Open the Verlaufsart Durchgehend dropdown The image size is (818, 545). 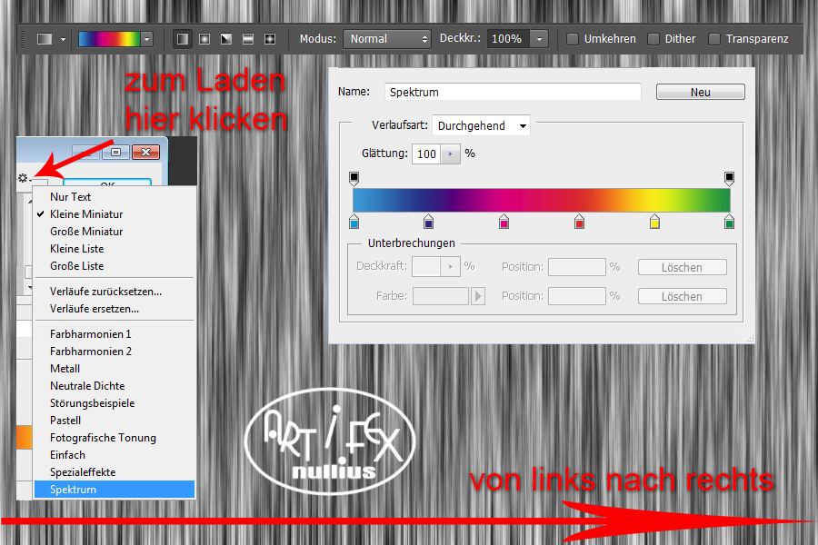(481, 125)
